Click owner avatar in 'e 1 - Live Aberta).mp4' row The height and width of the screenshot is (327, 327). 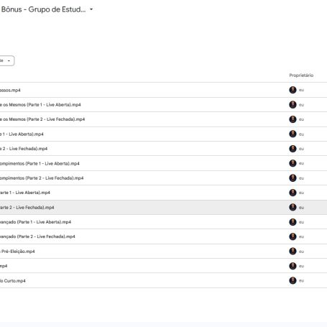click(293, 134)
